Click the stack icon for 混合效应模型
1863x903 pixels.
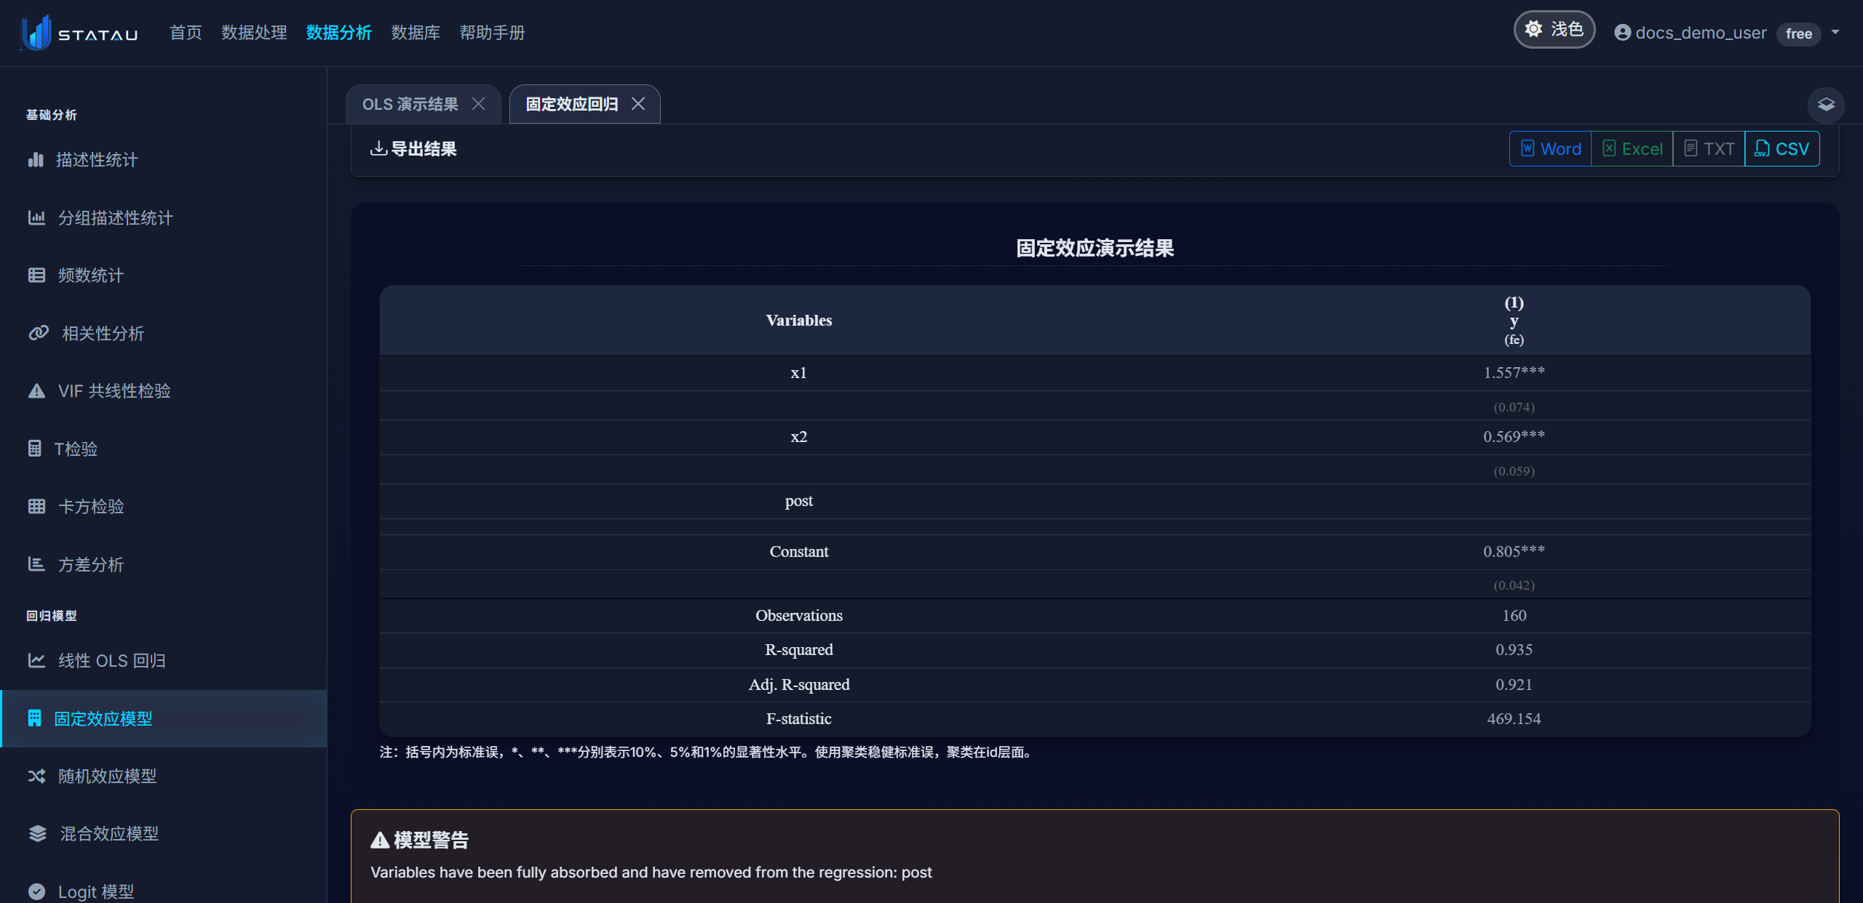point(37,833)
